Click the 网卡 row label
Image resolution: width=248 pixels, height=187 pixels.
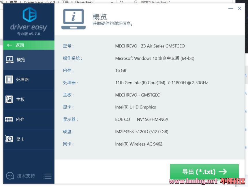(68, 144)
